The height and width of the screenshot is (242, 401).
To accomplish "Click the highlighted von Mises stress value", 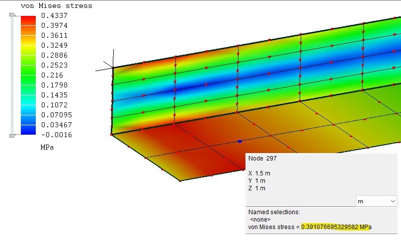I will (336, 227).
